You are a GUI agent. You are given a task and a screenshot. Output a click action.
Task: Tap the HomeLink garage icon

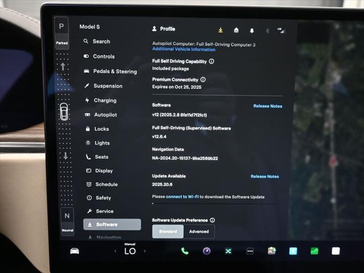coord(236,30)
